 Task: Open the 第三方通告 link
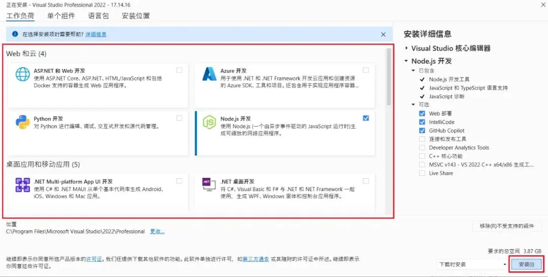click(256, 259)
